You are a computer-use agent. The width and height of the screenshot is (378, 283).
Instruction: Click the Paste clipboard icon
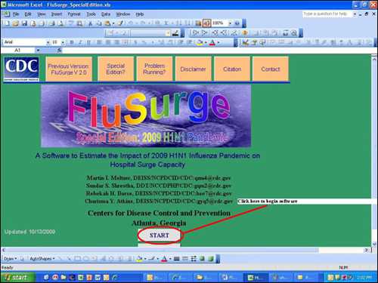[x=107, y=23]
